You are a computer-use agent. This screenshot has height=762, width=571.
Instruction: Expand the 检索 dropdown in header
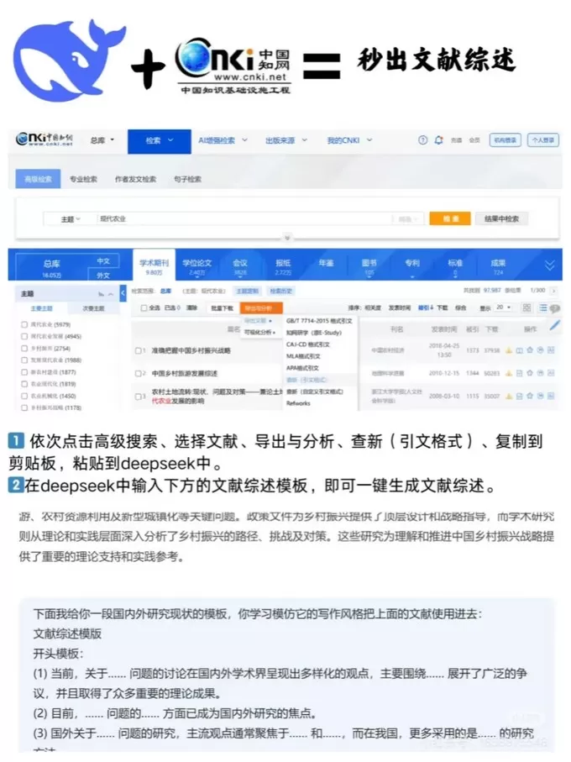(x=160, y=141)
